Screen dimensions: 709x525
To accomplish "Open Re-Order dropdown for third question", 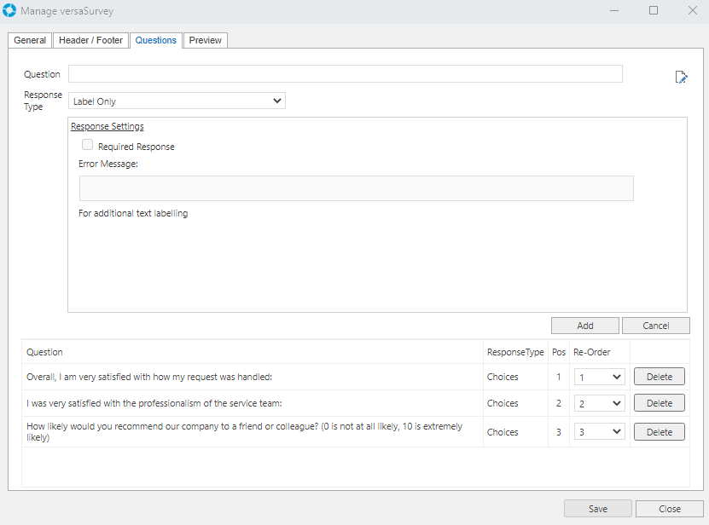I will click(x=600, y=432).
